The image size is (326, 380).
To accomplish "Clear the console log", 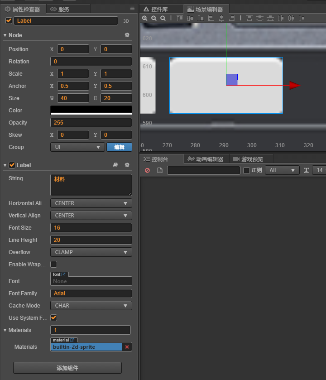I will 147,170.
